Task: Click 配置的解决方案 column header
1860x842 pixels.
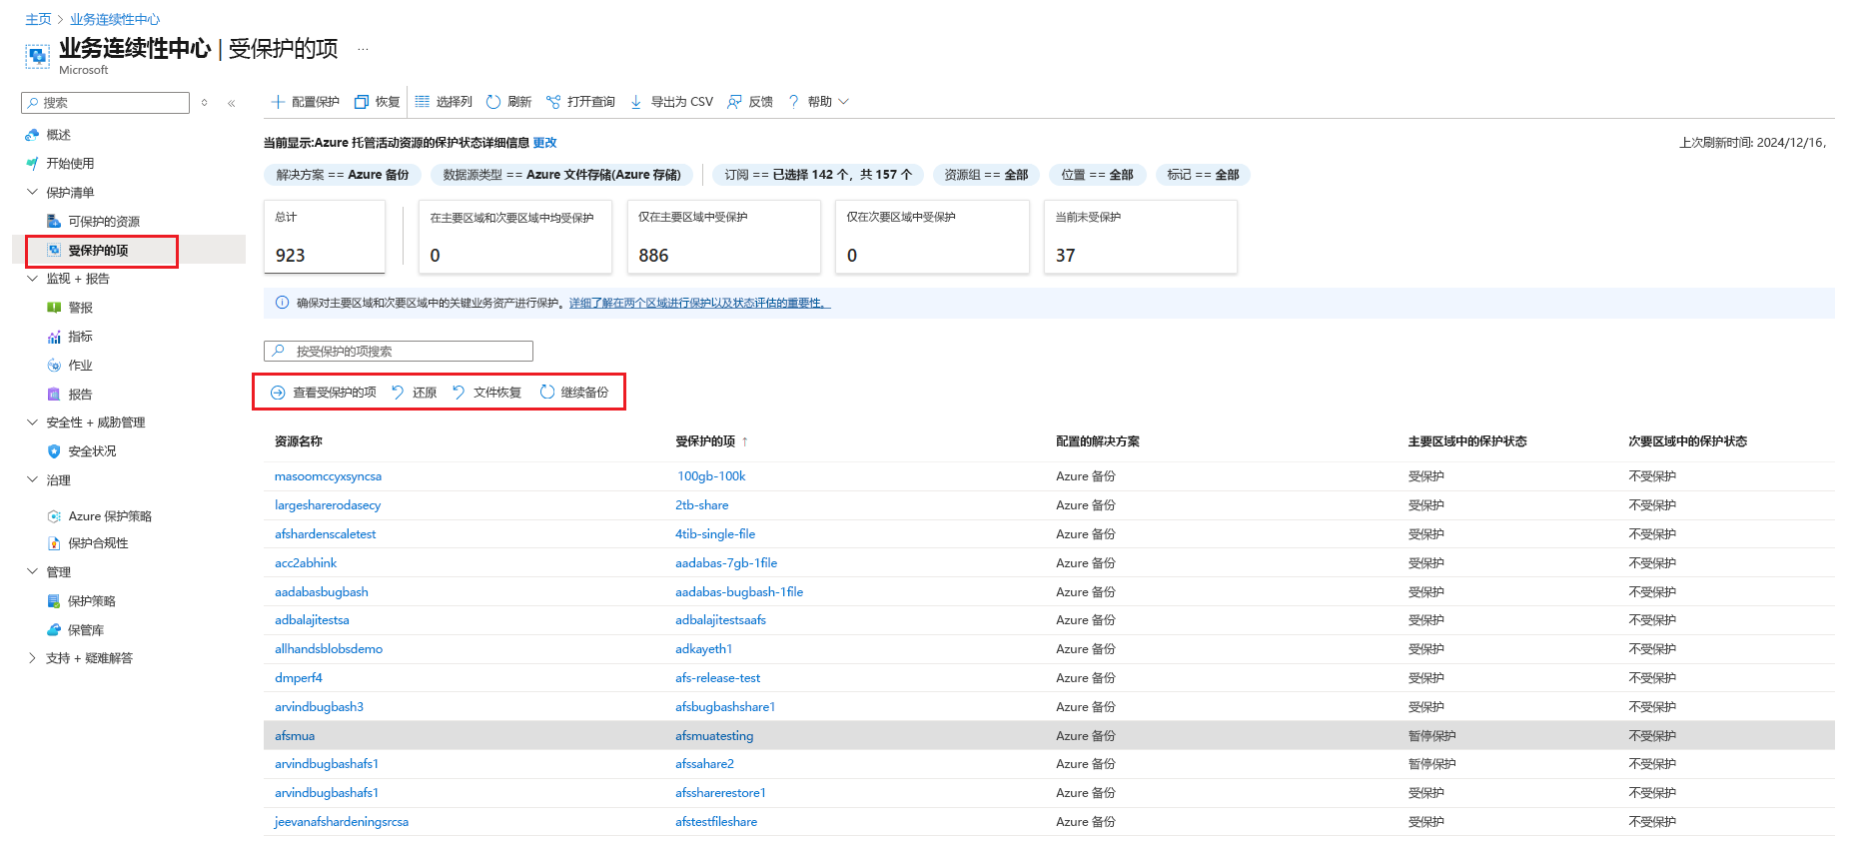Action: click(x=1098, y=441)
